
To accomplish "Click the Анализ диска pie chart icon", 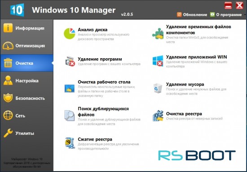I will [x=70, y=34].
